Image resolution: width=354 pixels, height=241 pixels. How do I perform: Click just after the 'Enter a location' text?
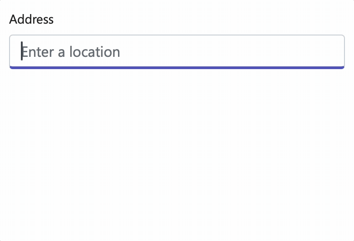pos(123,52)
